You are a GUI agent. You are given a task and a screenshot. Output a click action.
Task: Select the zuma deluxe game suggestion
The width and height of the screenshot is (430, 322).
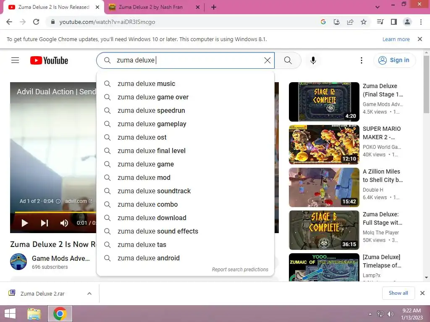(x=185, y=164)
